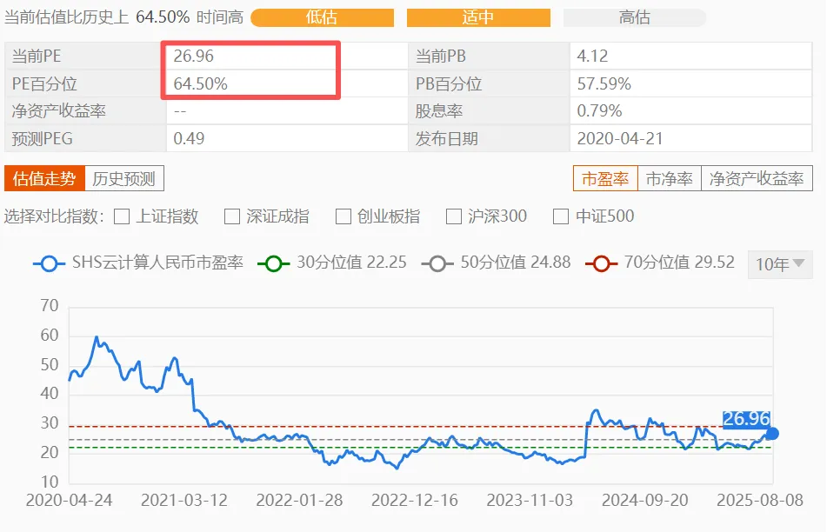Click the gray 高估 valuation bar segment

tap(634, 17)
